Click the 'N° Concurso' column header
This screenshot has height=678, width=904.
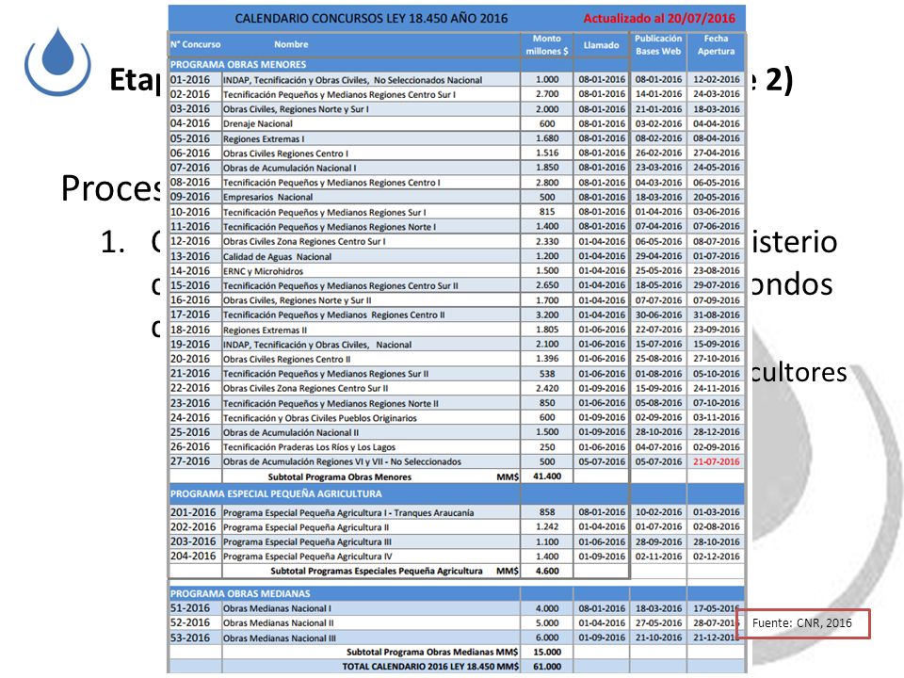pos(196,44)
